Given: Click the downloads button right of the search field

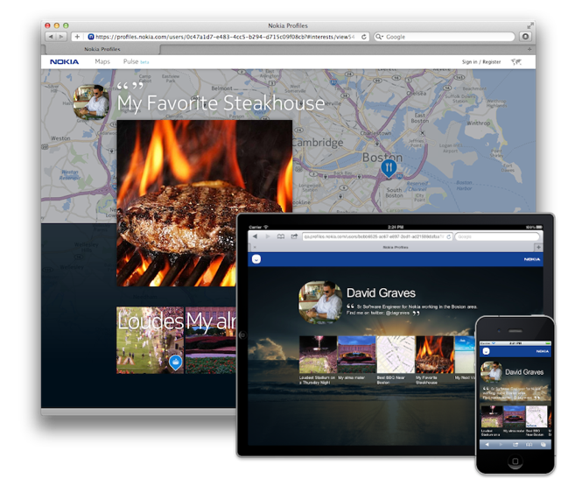Looking at the screenshot, I should coord(525,37).
